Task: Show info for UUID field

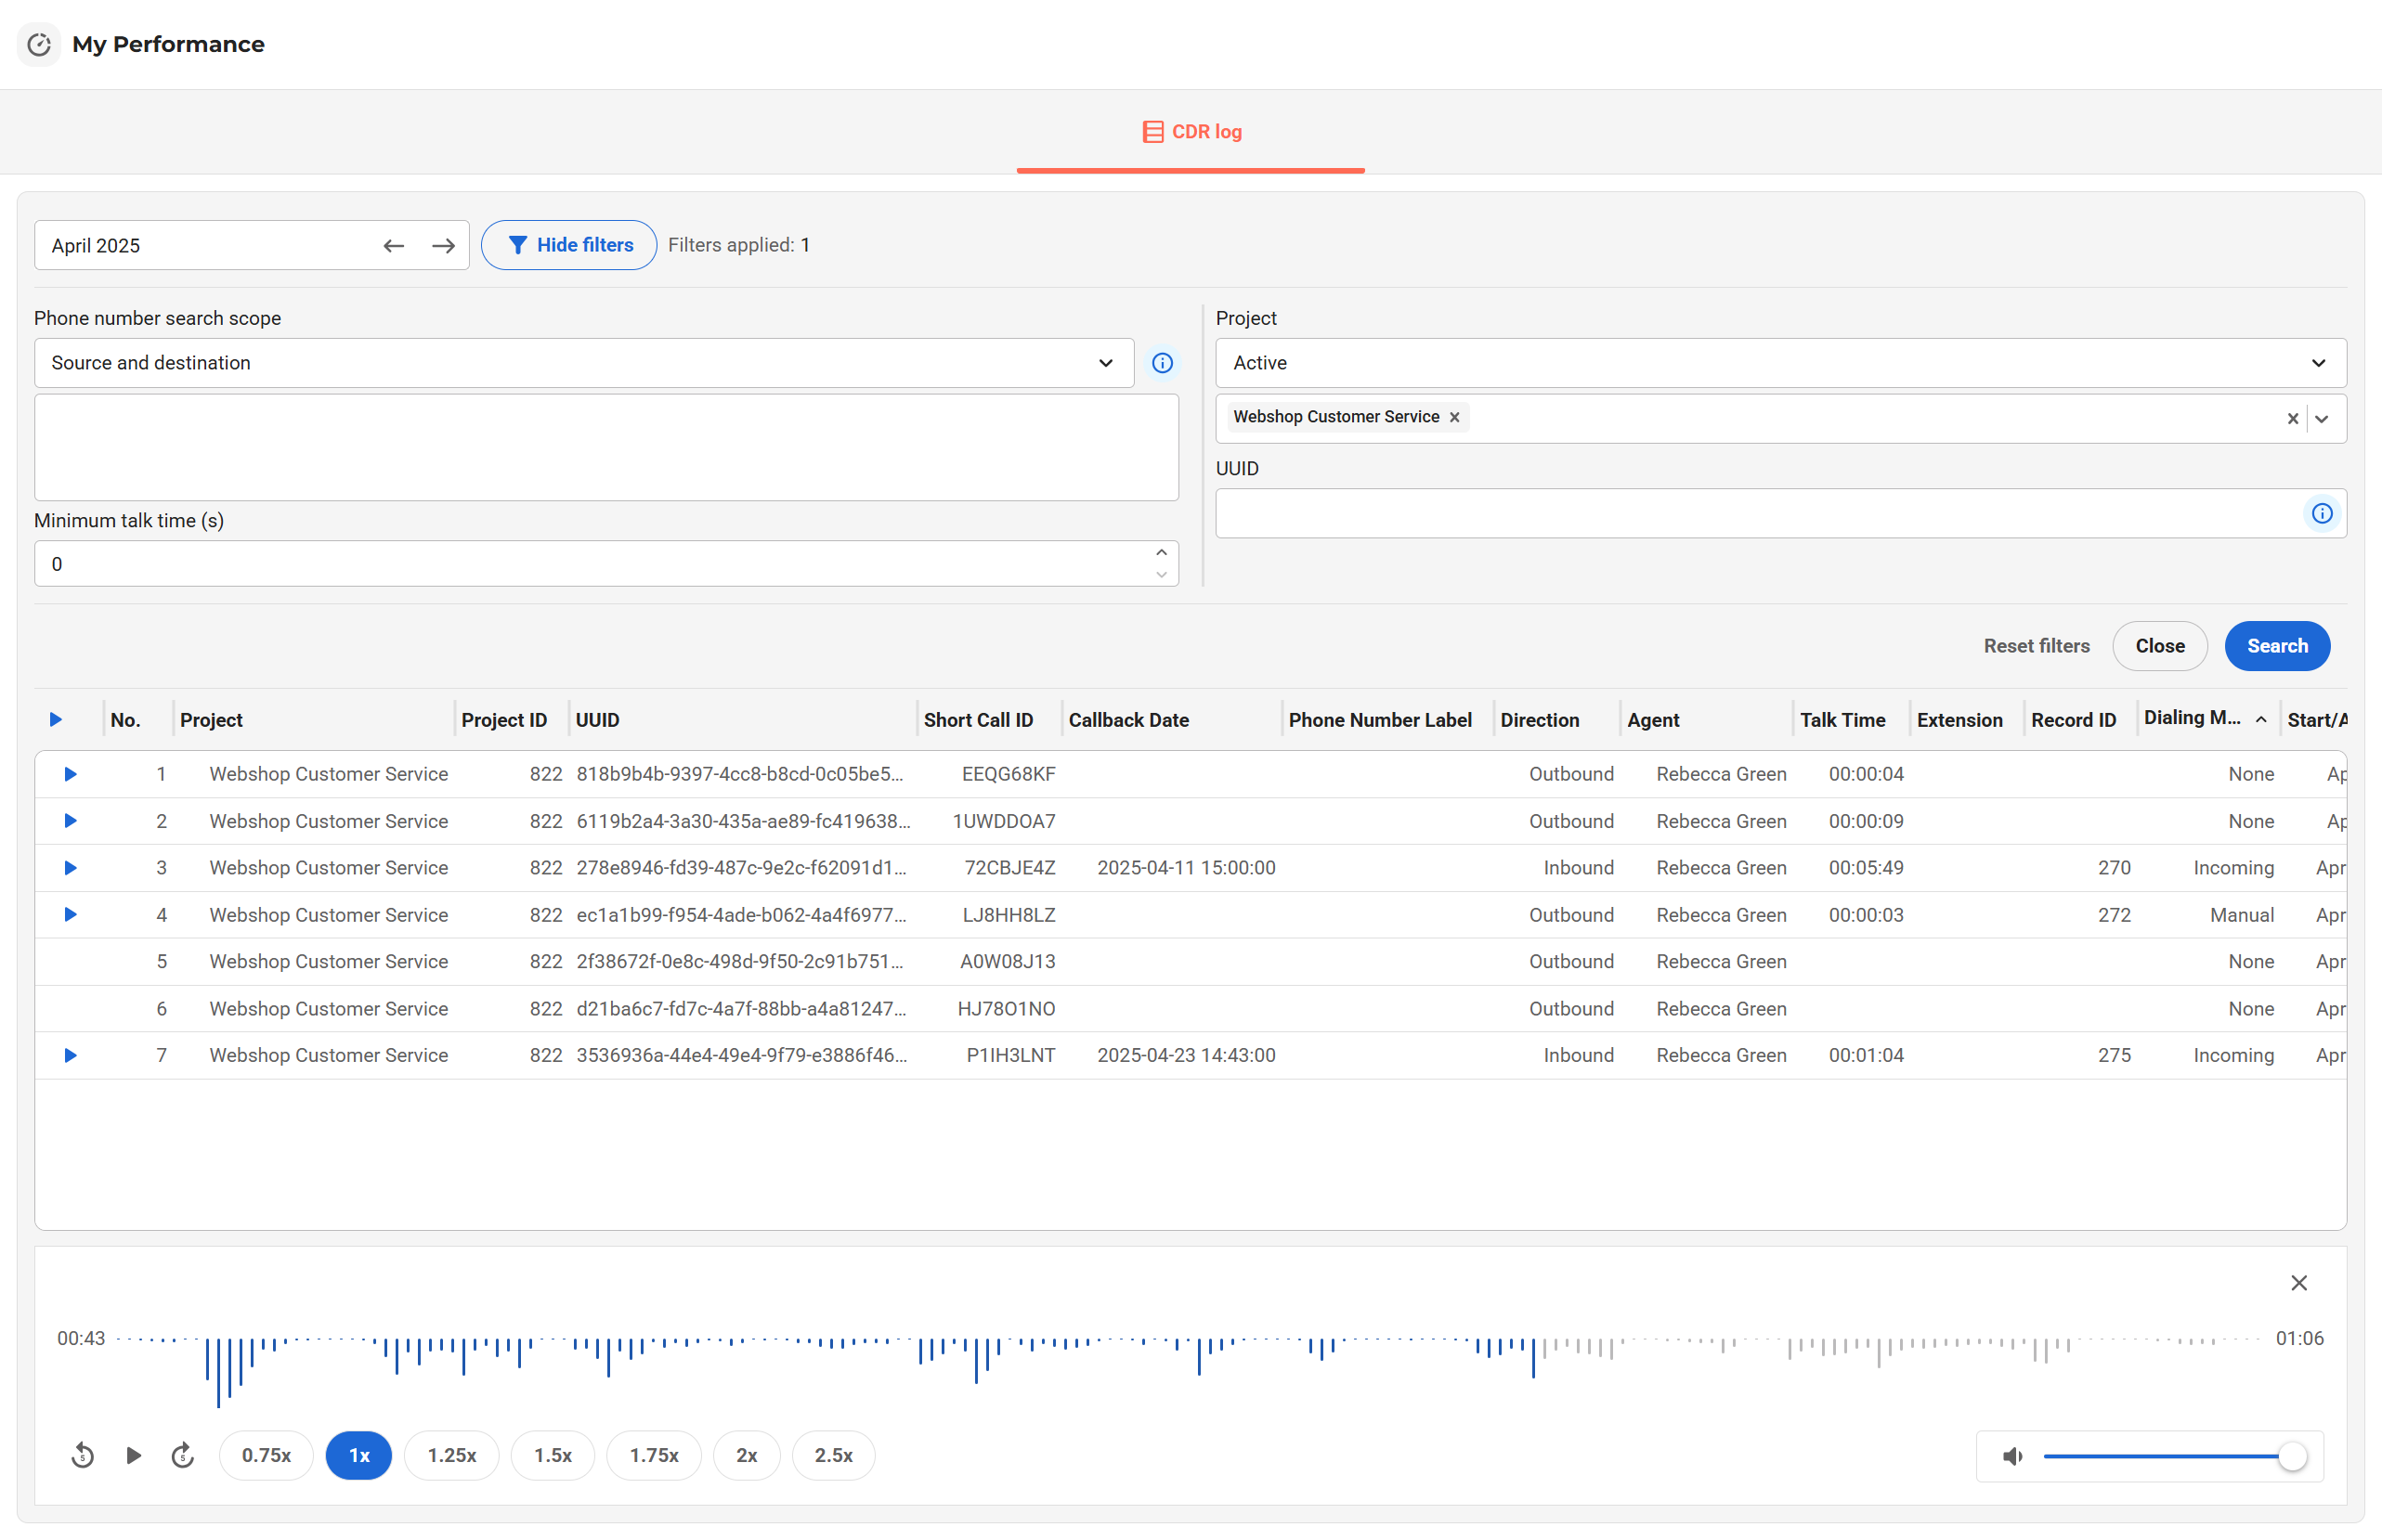Action: point(2321,514)
